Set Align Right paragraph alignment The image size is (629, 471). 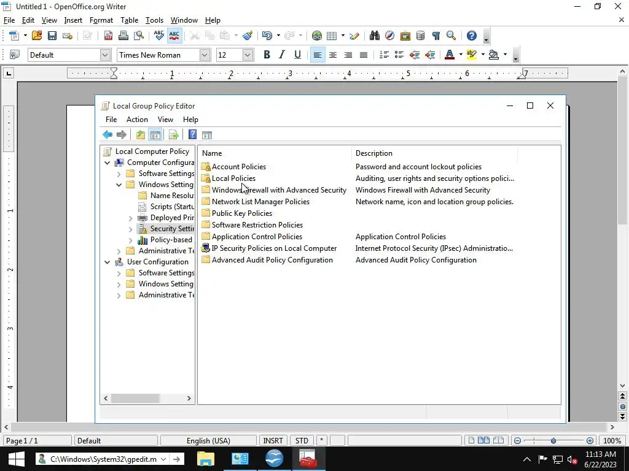(348, 55)
